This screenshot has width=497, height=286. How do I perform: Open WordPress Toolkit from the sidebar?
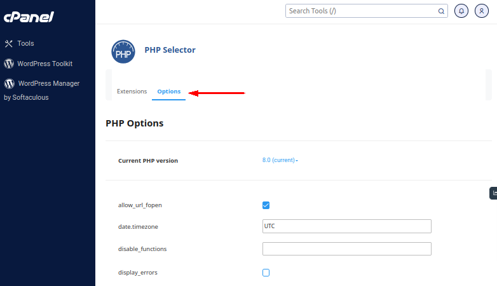(44, 64)
